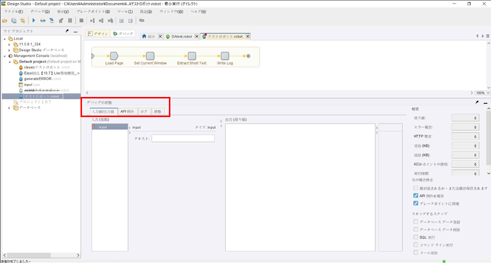491x263 pixels.
Task: Click the remove all breakpoints toolbar icon
Action: [x=110, y=21]
